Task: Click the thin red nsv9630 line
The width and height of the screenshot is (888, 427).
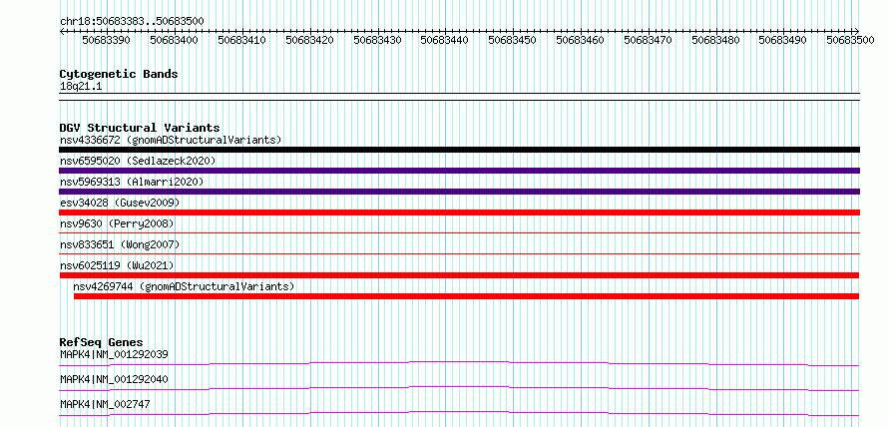Action: coord(459,232)
